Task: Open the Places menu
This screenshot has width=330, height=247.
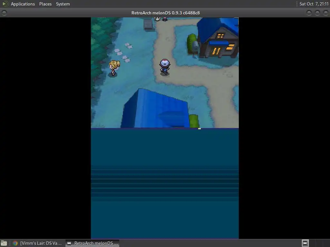Action: coord(45,4)
